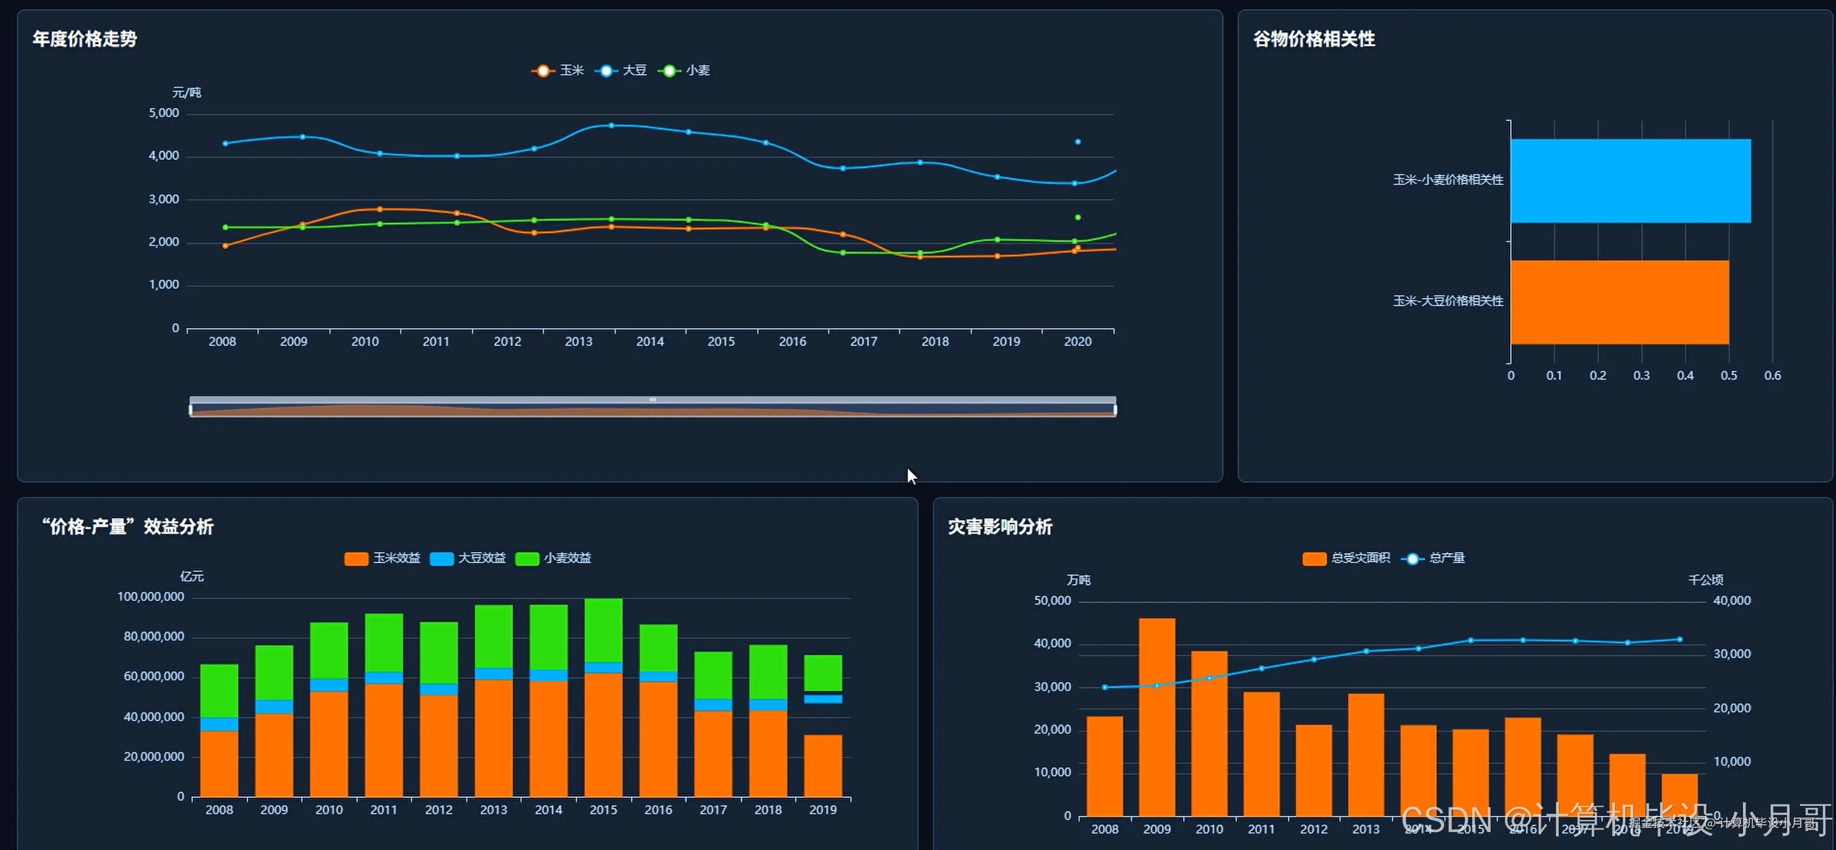Hide 玉米效益 series via legend icon
This screenshot has width=1836, height=850.
pyautogui.click(x=356, y=559)
